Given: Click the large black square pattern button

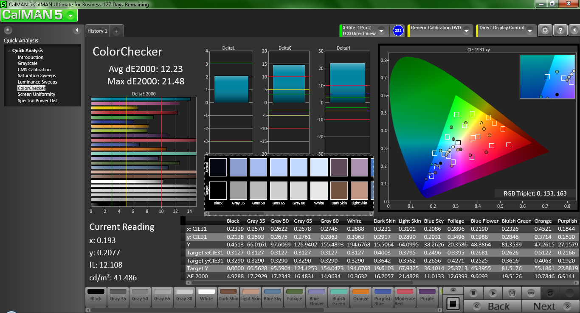Looking at the screenshot, I should 453,304.
